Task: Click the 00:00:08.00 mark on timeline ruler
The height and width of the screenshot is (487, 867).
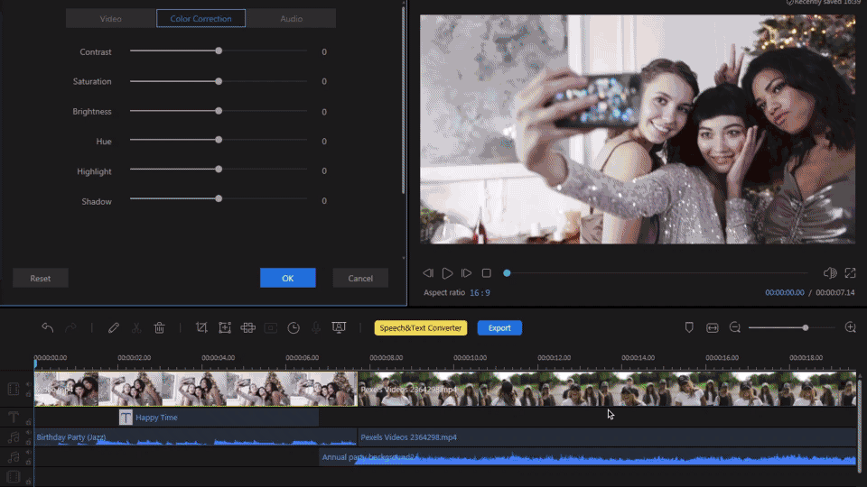Action: (x=386, y=358)
